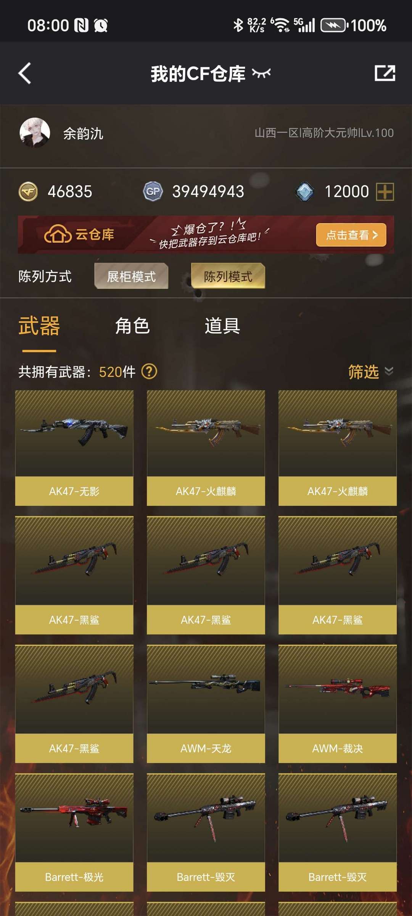Select the 角色 tab

coord(132,326)
